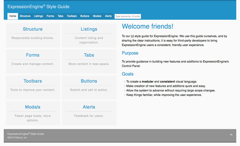Click the 'Welcome friends!' heading

[148, 26]
